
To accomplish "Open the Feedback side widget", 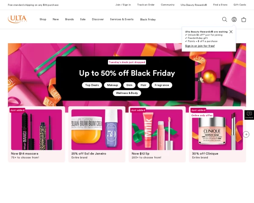I will point(249,115).
